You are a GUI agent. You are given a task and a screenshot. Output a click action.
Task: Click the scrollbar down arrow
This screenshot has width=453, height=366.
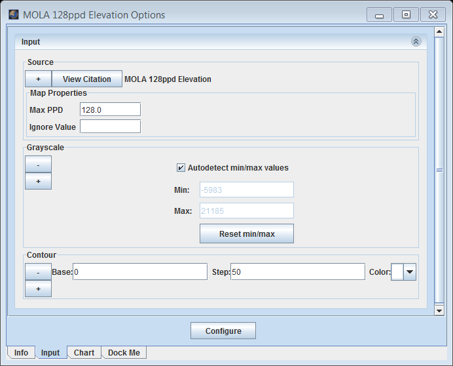[439, 311]
